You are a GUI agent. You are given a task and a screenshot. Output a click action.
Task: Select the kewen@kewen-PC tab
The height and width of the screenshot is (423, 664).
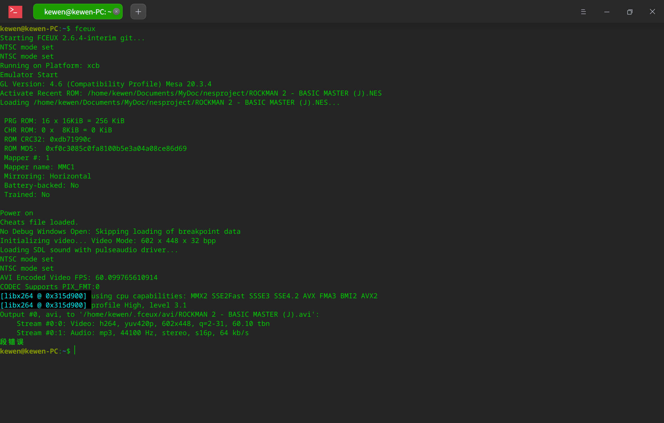click(x=78, y=12)
